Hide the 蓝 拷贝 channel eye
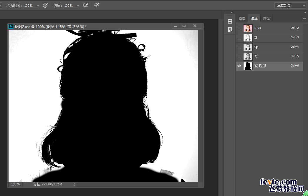 pos(239,66)
